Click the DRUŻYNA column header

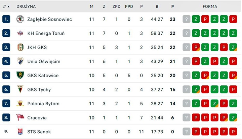[26, 6]
